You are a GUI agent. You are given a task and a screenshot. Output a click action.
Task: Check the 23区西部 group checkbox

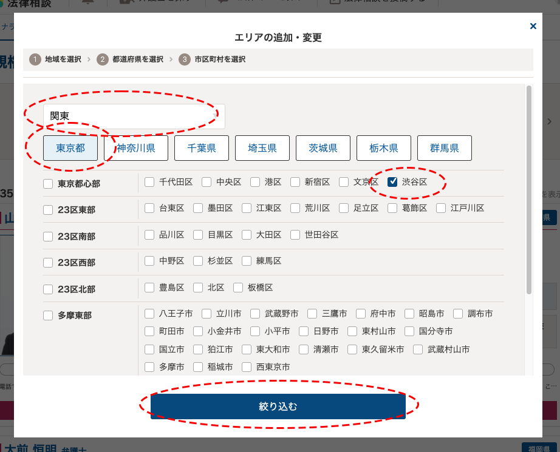[48, 263]
